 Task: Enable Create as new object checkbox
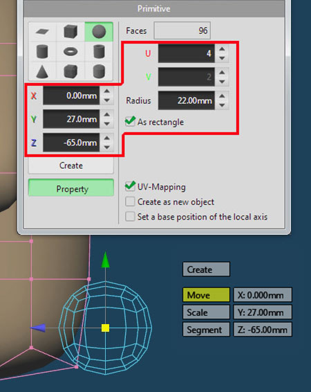tap(130, 202)
